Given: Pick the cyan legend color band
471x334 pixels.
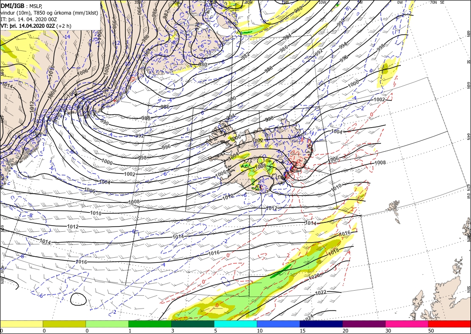Looking at the screenshot, I should coord(235,324).
